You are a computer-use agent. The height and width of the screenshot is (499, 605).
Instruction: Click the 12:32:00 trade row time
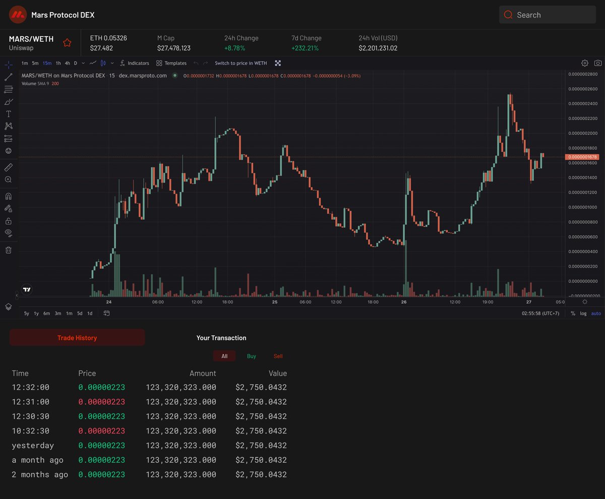(31, 387)
